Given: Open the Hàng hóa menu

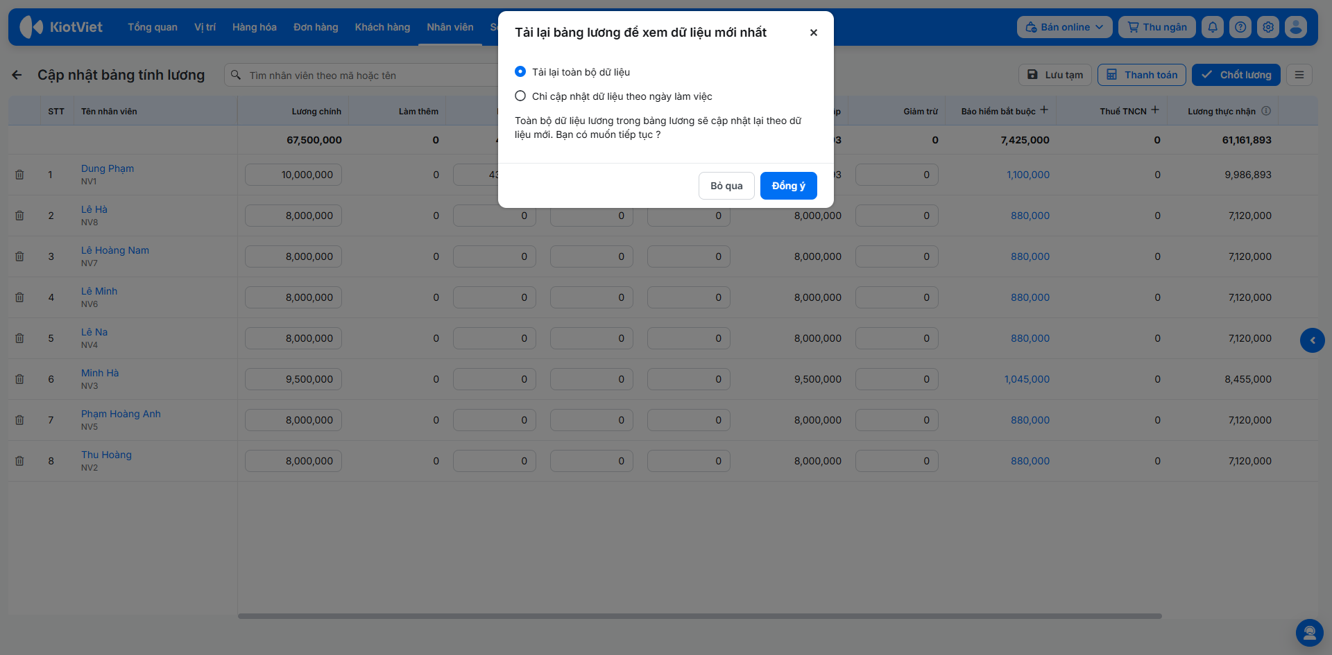Looking at the screenshot, I should (255, 27).
